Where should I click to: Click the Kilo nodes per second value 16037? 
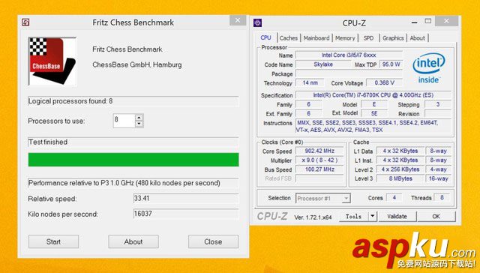point(186,214)
